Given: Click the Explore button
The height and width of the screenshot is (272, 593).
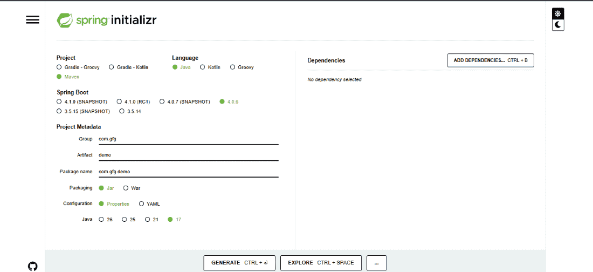Looking at the screenshot, I should coord(321,262).
